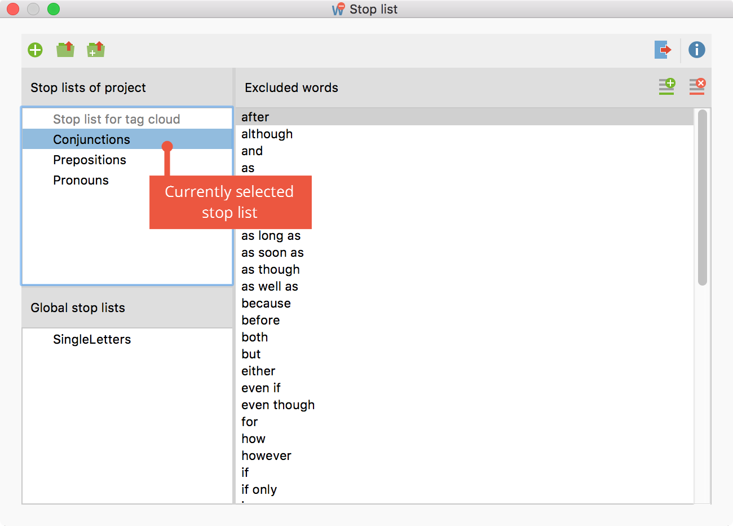This screenshot has width=733, height=526.
Task: Close the Stop list window
Action: point(13,9)
